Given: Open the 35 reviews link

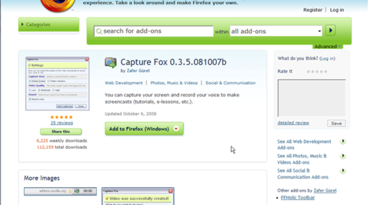Looking at the screenshot, I should point(61,123).
